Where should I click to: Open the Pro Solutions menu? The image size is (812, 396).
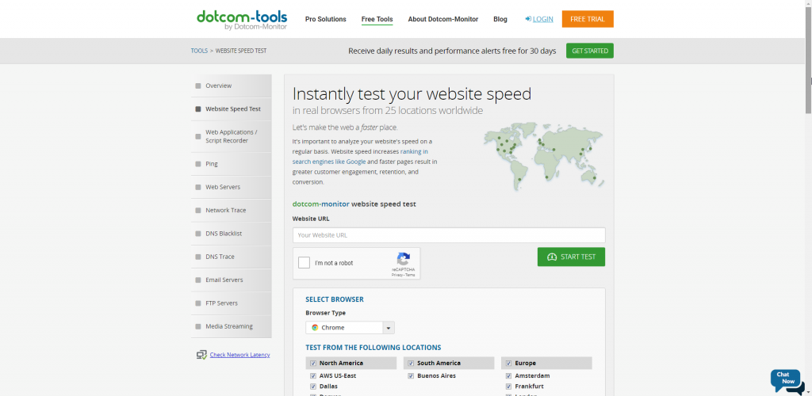(326, 19)
